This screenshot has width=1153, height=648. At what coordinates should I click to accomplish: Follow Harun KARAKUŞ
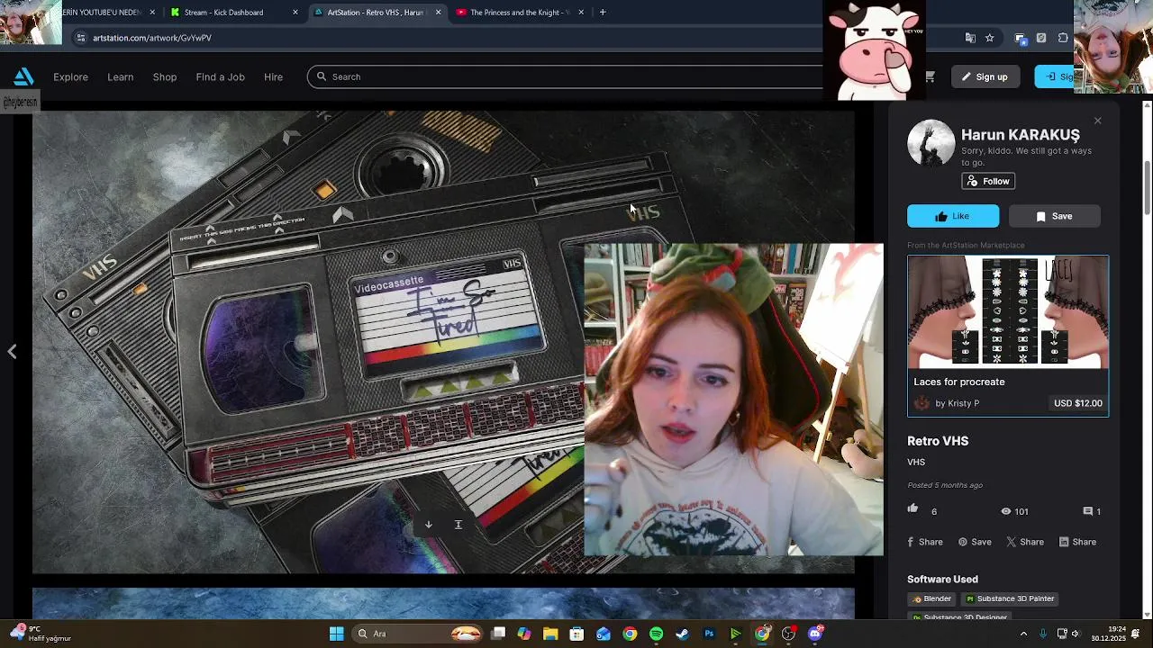[x=988, y=181]
